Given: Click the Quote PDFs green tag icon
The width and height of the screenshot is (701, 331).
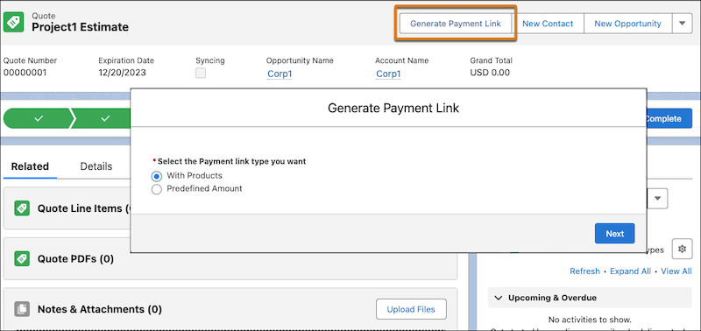Looking at the screenshot, I should [21, 258].
